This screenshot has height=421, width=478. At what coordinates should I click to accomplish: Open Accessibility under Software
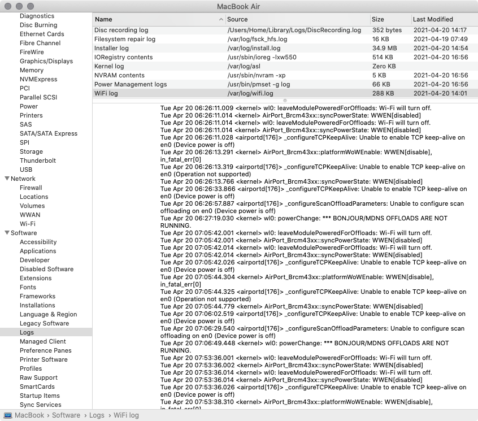38,242
